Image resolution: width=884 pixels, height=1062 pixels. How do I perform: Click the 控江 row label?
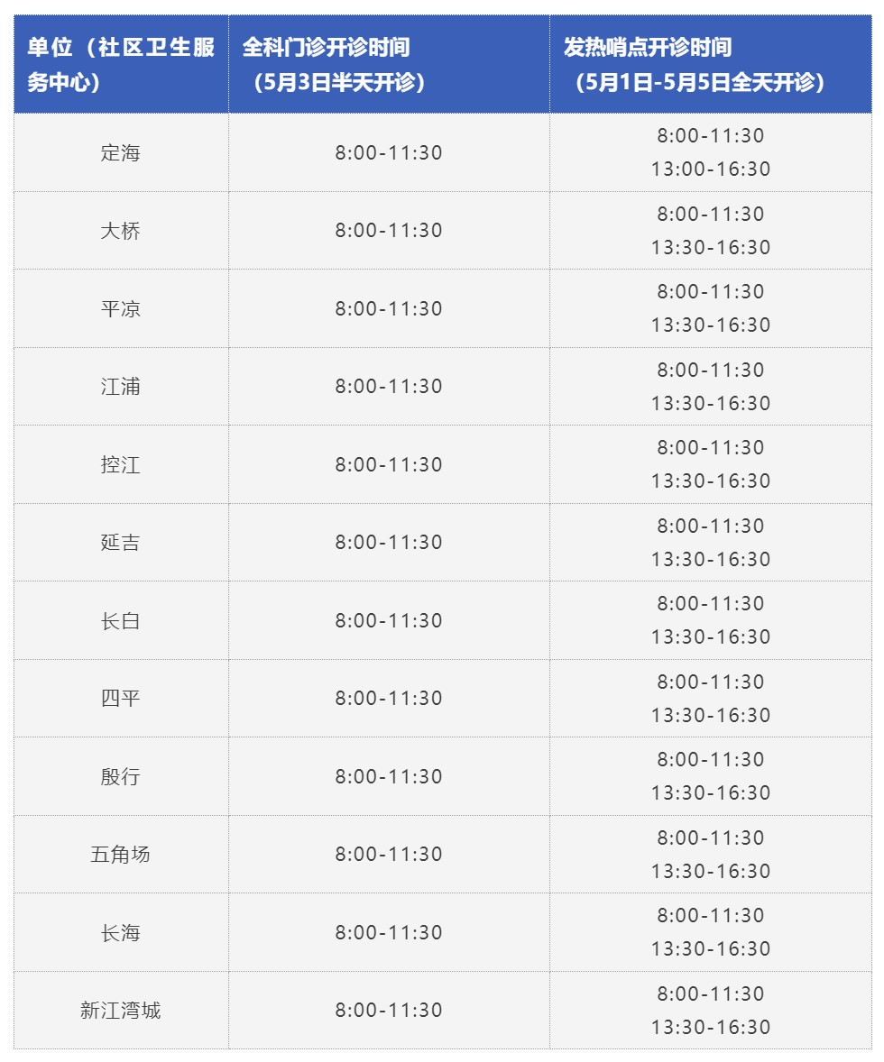click(x=121, y=465)
